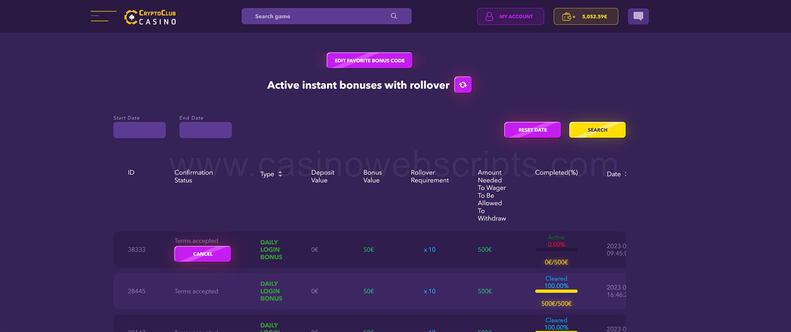Click Active status label in row 38333
This screenshot has height=332, width=791.
556,237
